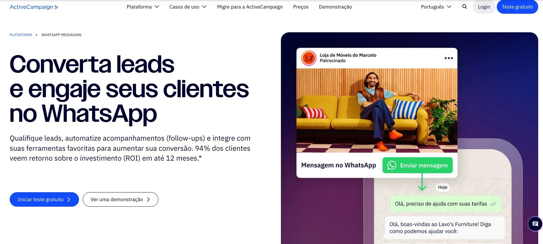Click the sofa advertisement photo
Viewport: 543px width, 244px height.
coord(377,111)
